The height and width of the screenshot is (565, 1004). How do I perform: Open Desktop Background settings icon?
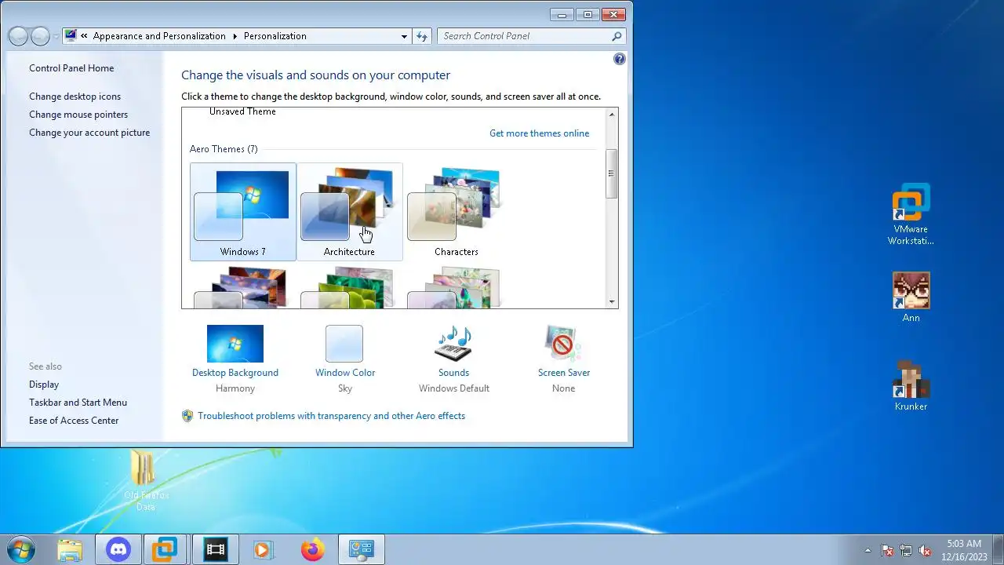click(x=235, y=344)
